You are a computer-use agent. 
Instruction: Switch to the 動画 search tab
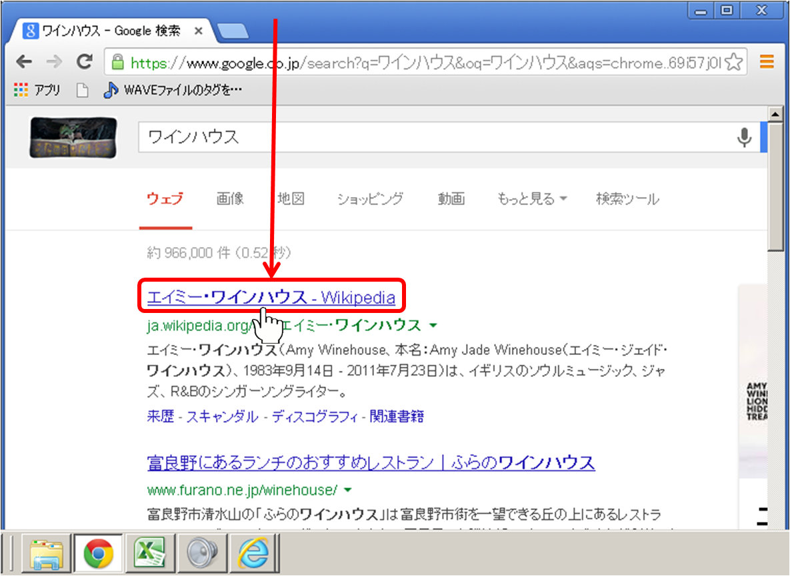(451, 198)
